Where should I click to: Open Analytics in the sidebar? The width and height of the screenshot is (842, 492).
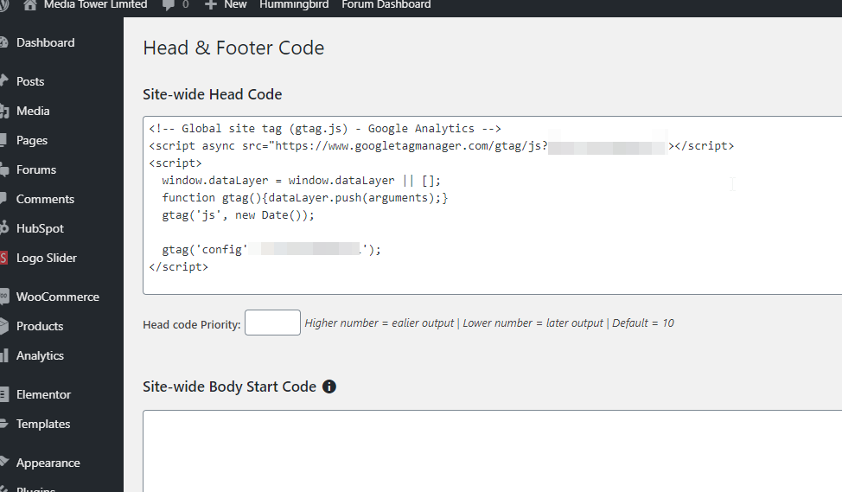point(40,355)
